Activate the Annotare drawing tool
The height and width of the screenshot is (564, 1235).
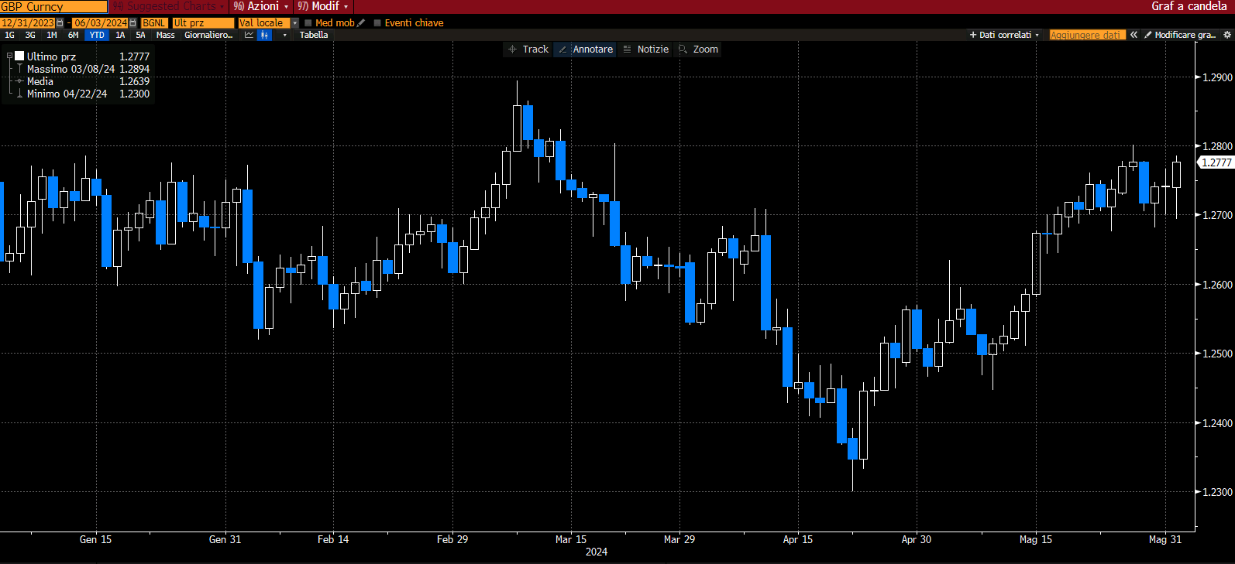[x=585, y=50]
